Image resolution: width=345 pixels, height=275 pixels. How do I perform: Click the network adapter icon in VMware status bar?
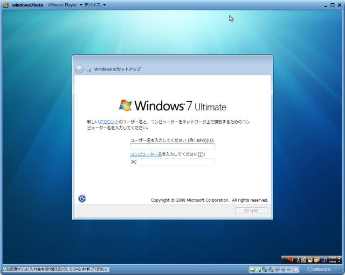pos(265,270)
